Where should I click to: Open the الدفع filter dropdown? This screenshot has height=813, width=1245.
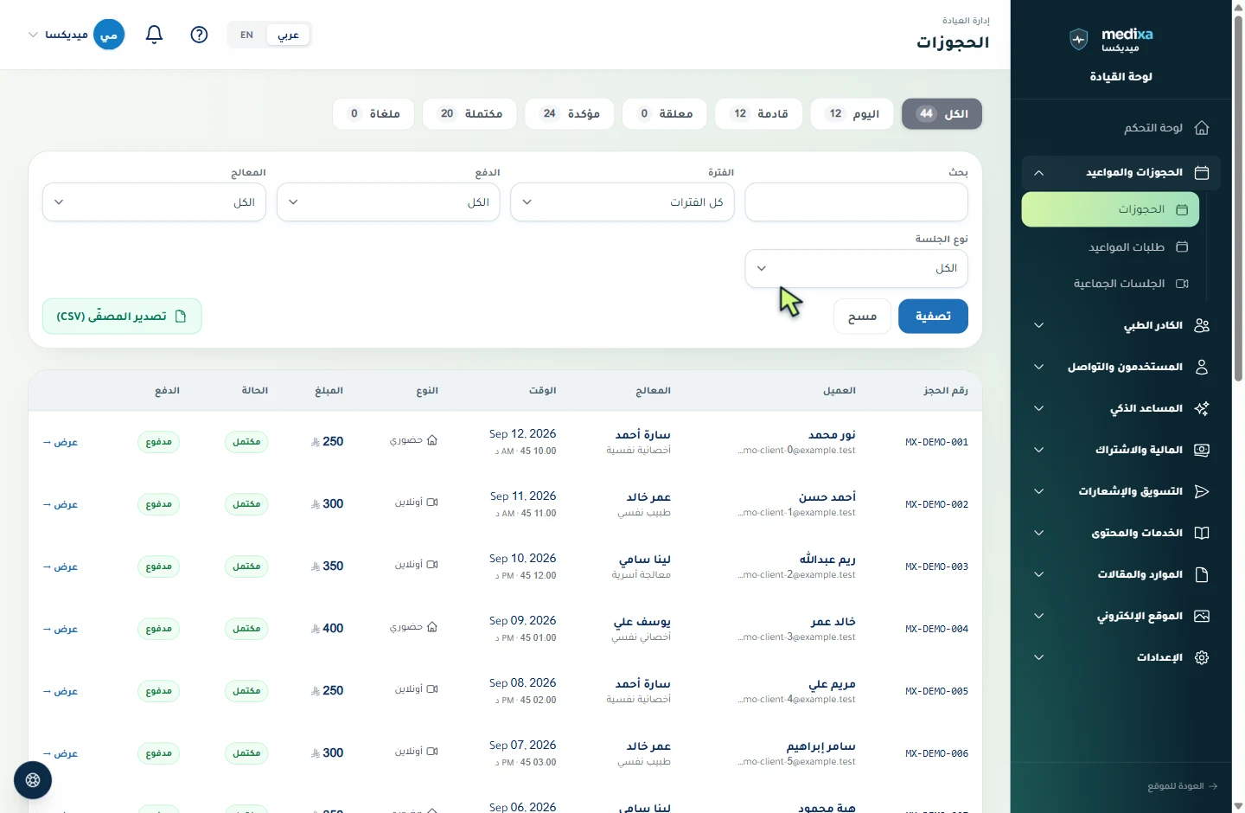tap(388, 202)
